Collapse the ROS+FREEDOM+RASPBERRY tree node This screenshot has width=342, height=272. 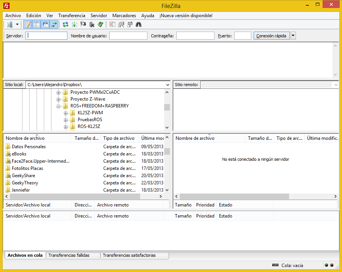pyautogui.click(x=58, y=106)
